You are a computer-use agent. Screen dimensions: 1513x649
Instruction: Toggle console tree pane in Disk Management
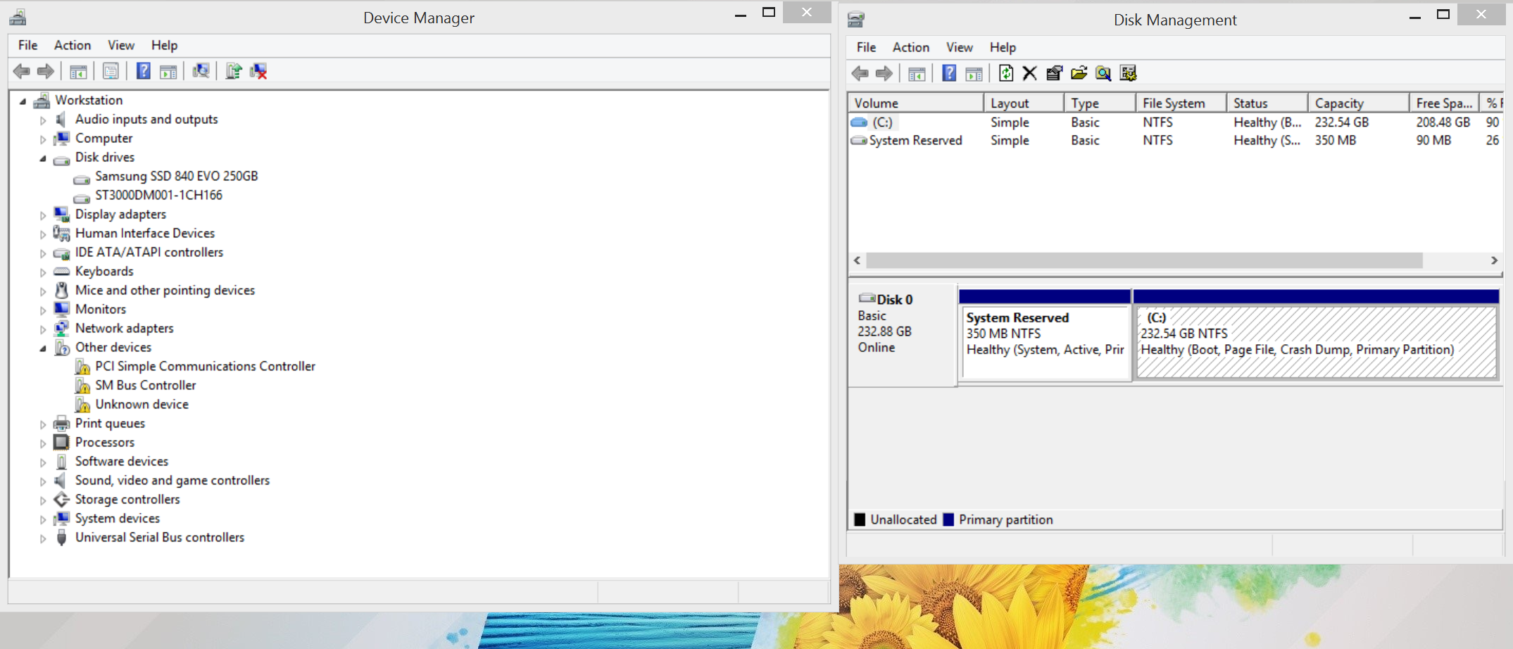coord(917,73)
